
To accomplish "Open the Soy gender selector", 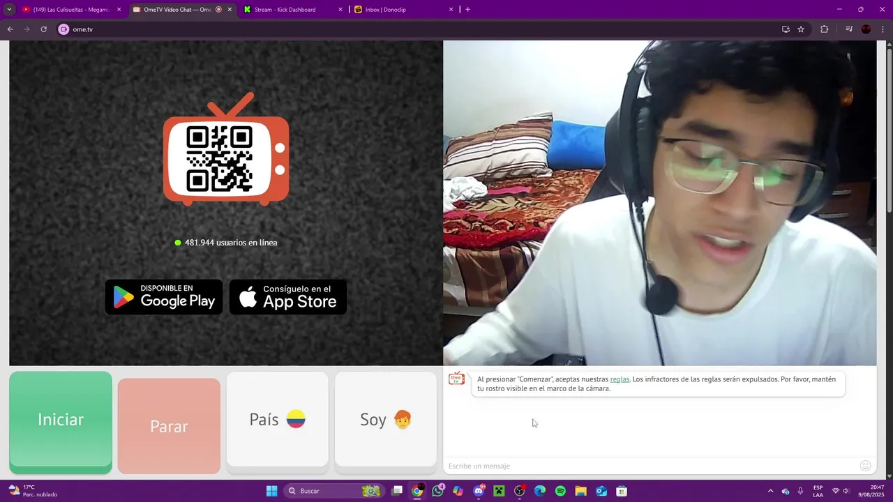I will point(386,419).
